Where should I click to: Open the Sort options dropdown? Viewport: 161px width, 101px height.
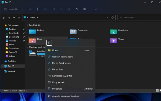pyautogui.click(x=78, y=9)
